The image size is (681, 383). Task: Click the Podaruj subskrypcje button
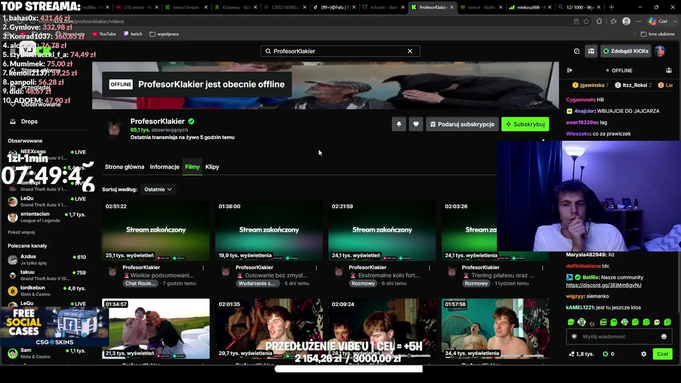(462, 124)
